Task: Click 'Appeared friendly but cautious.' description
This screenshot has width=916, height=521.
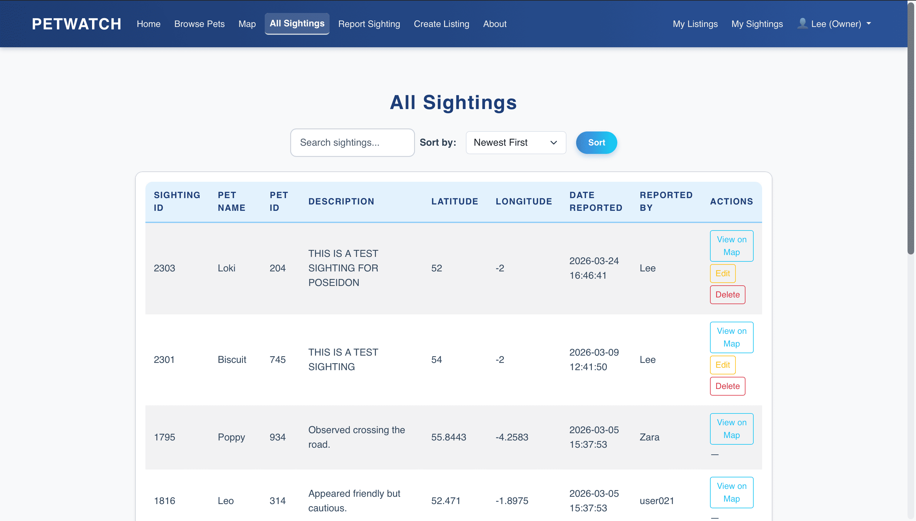Action: pyautogui.click(x=354, y=501)
